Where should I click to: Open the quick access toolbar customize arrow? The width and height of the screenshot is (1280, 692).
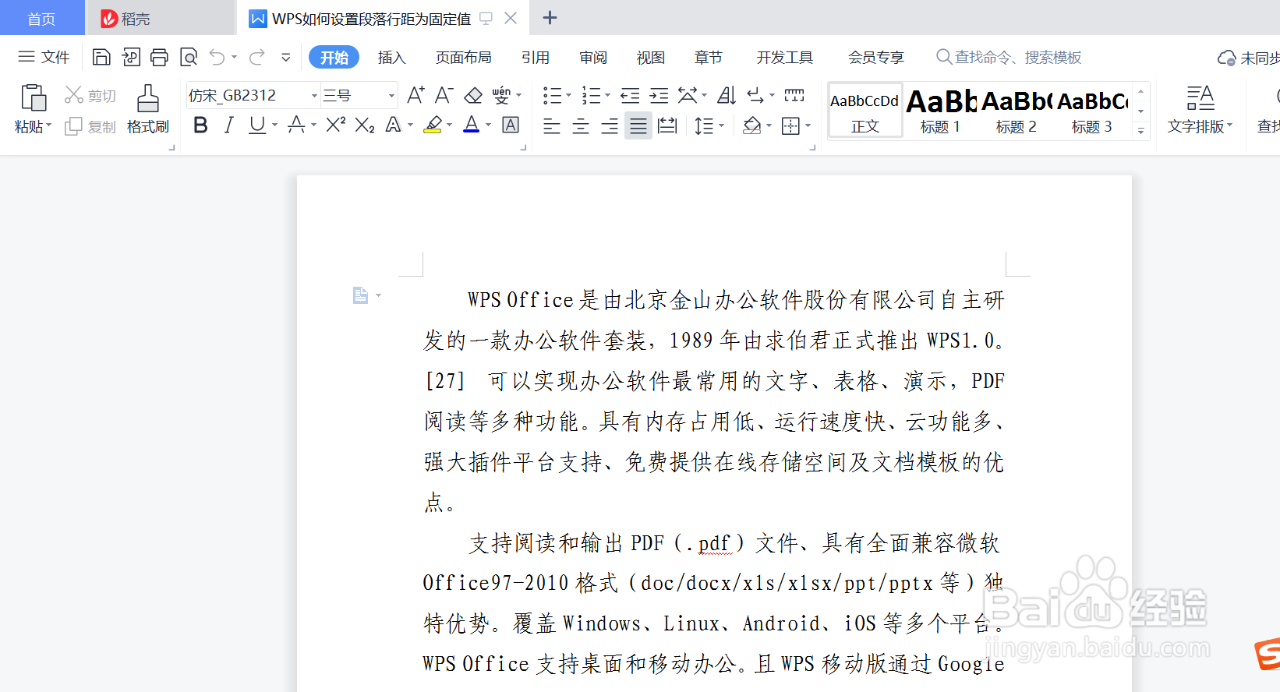coord(286,57)
